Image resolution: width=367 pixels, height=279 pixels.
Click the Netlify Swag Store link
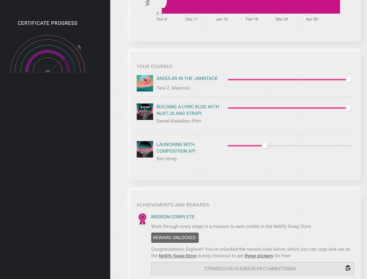[178, 256]
